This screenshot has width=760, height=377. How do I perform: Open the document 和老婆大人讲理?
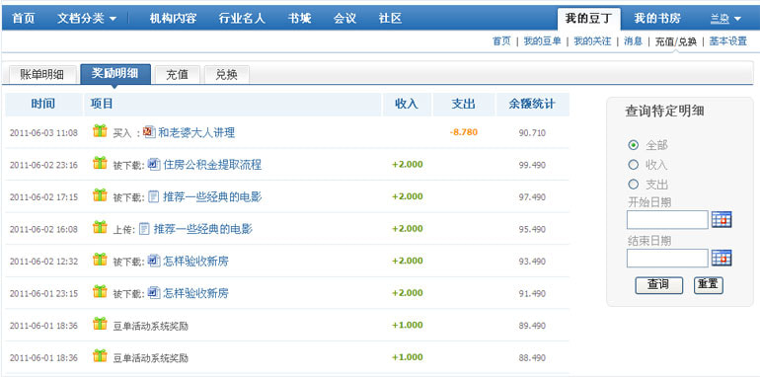(x=196, y=132)
